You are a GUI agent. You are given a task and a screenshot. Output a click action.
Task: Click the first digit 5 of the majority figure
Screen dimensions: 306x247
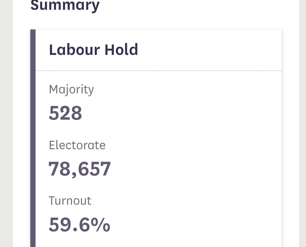(x=54, y=113)
